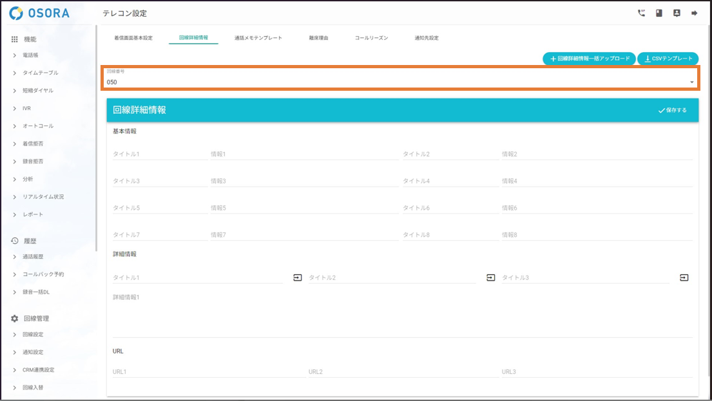Viewport: 712px width, 401px height.
Task: Switch to the 着信画面基本設定 tab
Action: point(133,38)
